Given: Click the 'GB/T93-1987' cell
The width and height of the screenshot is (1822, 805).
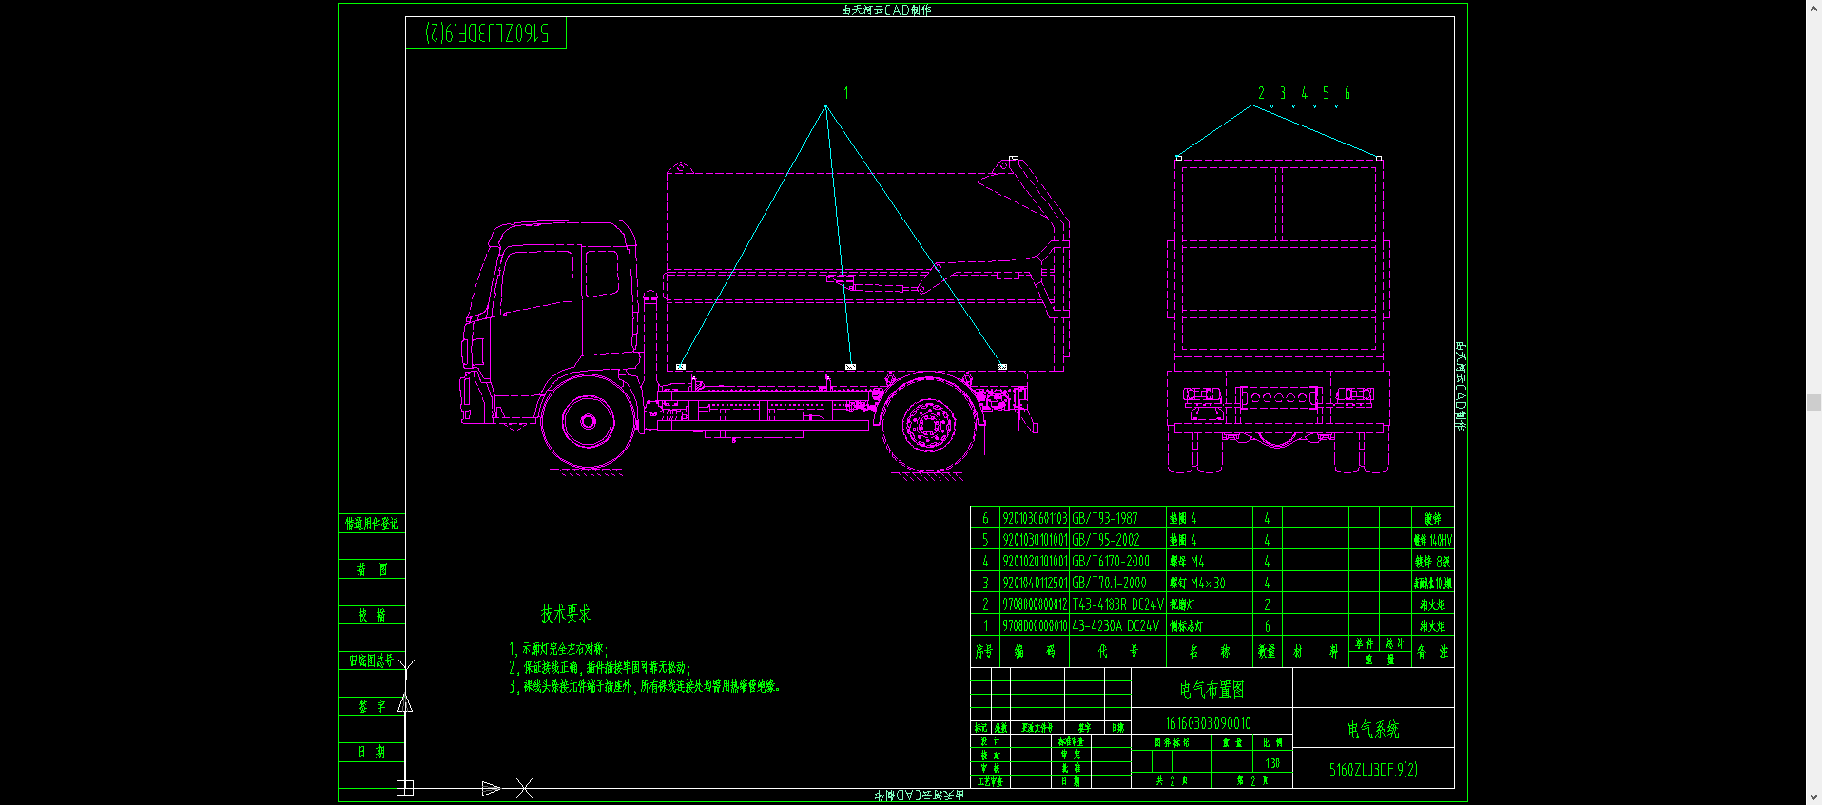Looking at the screenshot, I should click(1118, 518).
